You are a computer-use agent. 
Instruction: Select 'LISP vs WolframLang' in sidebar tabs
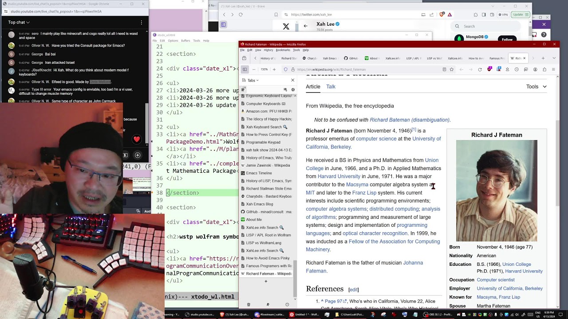pos(266,243)
